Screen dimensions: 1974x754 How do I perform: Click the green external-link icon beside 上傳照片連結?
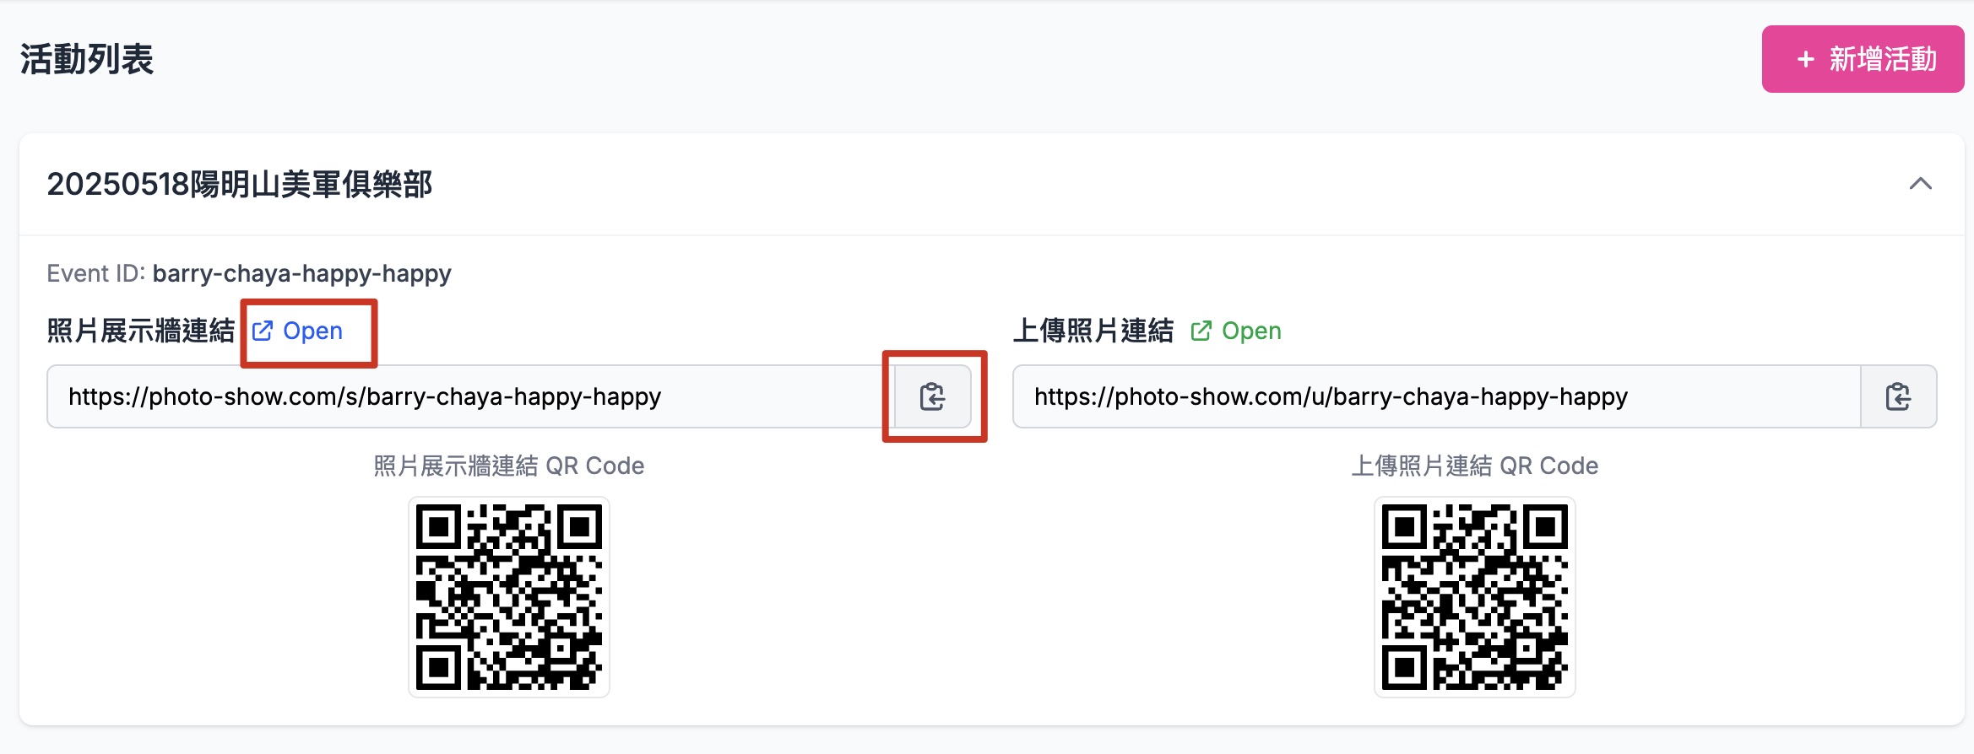[1201, 331]
